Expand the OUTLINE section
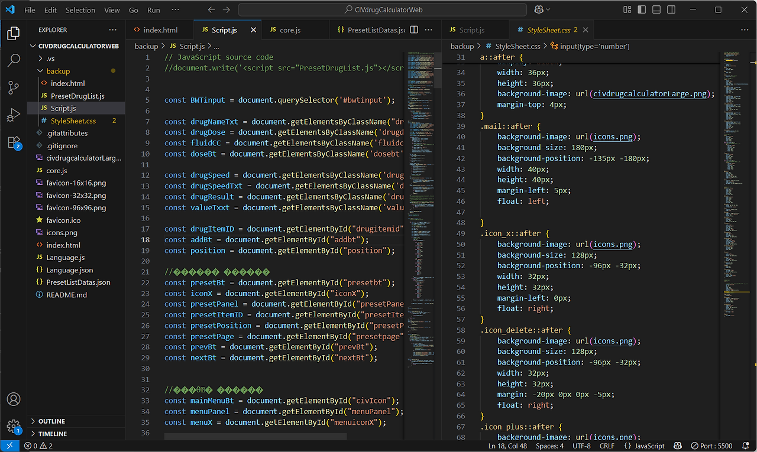 coord(51,421)
